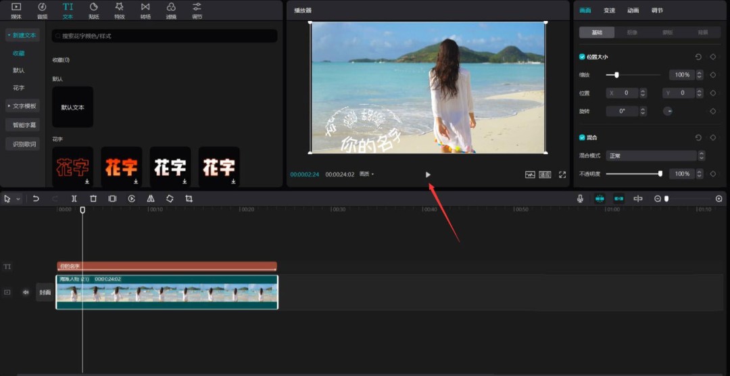Click the 不透明度 opacity slider

[x=633, y=174]
